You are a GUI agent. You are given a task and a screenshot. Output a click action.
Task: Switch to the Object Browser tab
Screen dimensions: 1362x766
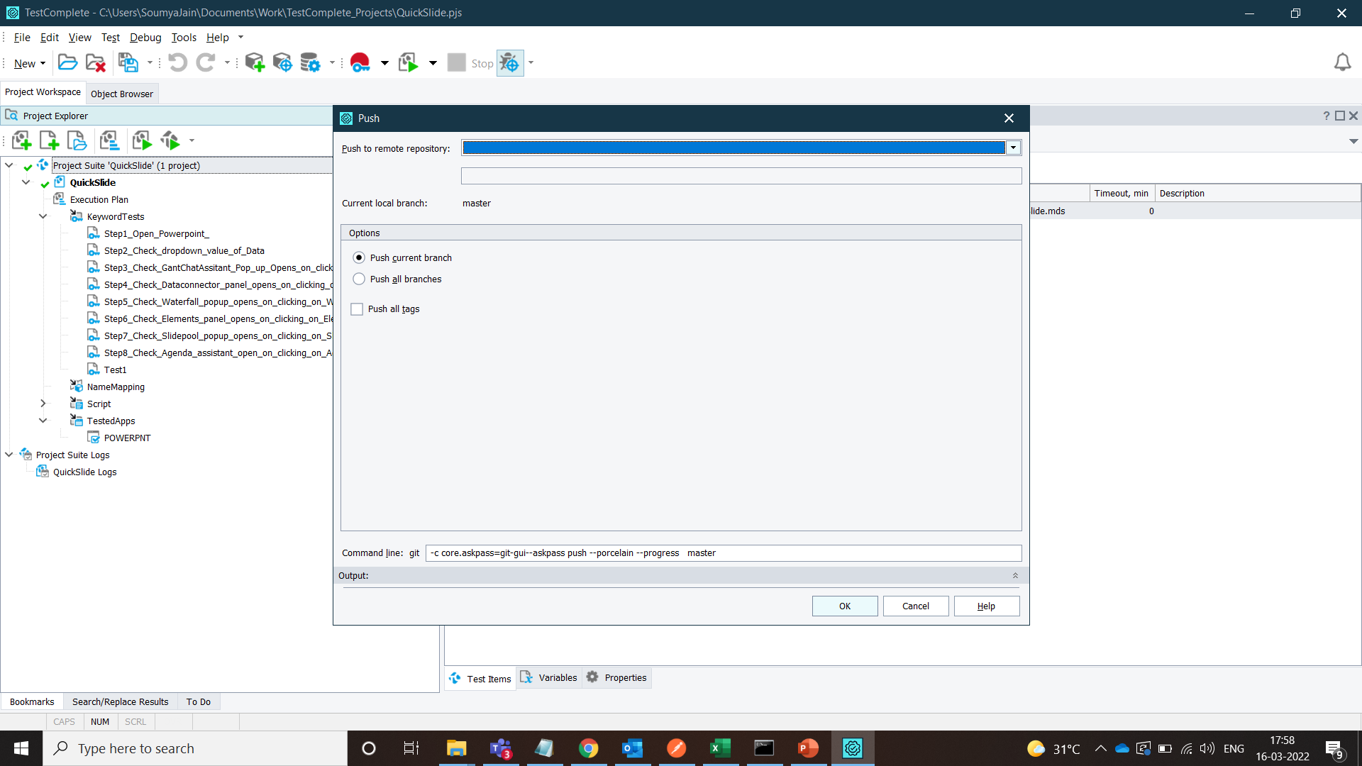[x=121, y=94]
